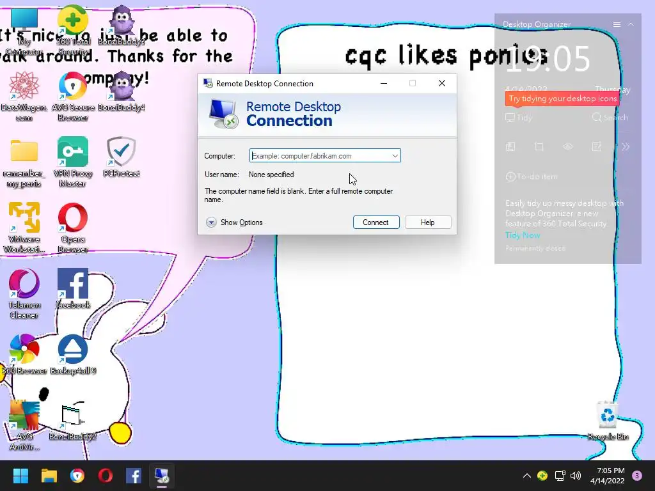Open File Explorer from the taskbar
The image size is (655, 491).
(x=49, y=476)
